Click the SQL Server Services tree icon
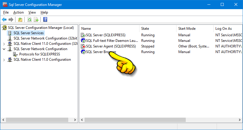This screenshot has height=130, width=243. click(x=10, y=33)
